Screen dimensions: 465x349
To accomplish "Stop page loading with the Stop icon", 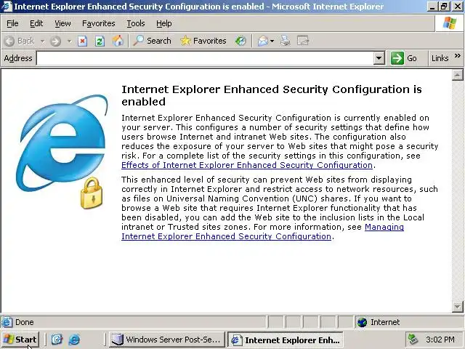I will point(82,41).
